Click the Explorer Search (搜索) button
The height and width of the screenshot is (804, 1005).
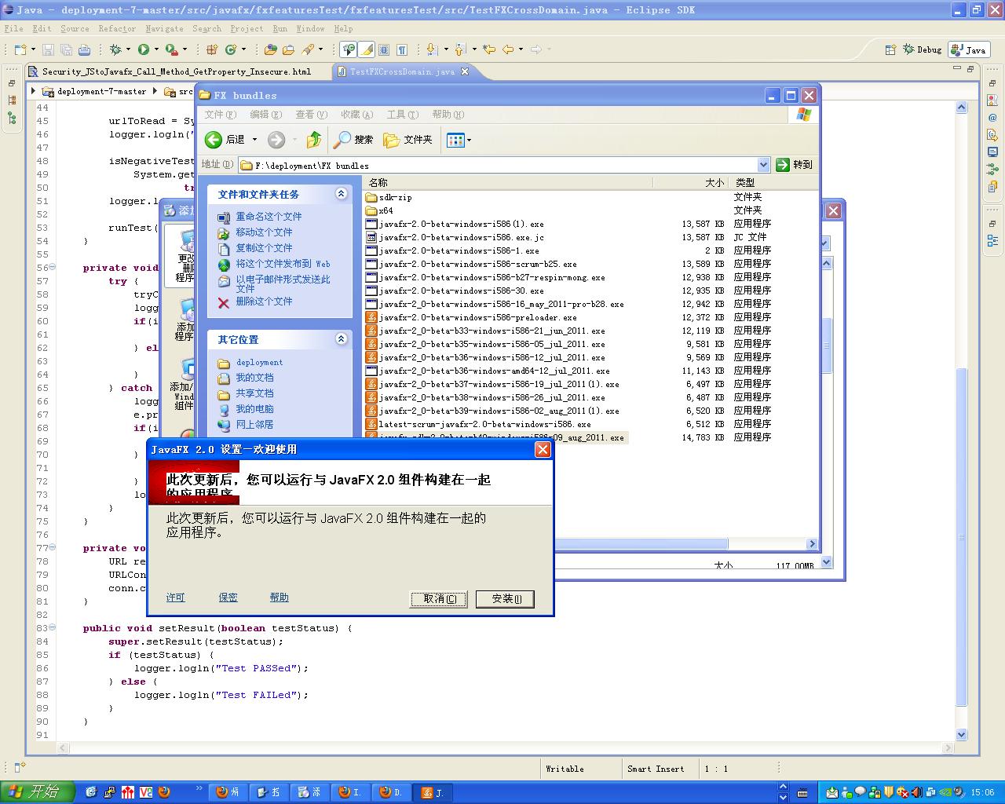(x=353, y=140)
